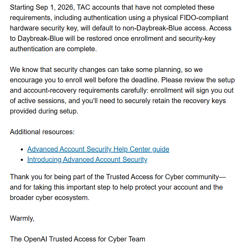Click the 'Warmly,' sign-off line
The width and height of the screenshot is (248, 247).
click(x=22, y=218)
